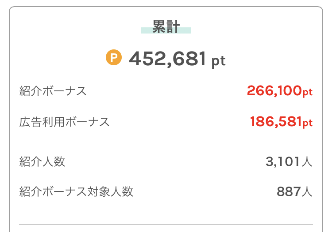The image size is (332, 232).
Task: Select the 紹介ボーナス対象人数 label
Action: (76, 191)
